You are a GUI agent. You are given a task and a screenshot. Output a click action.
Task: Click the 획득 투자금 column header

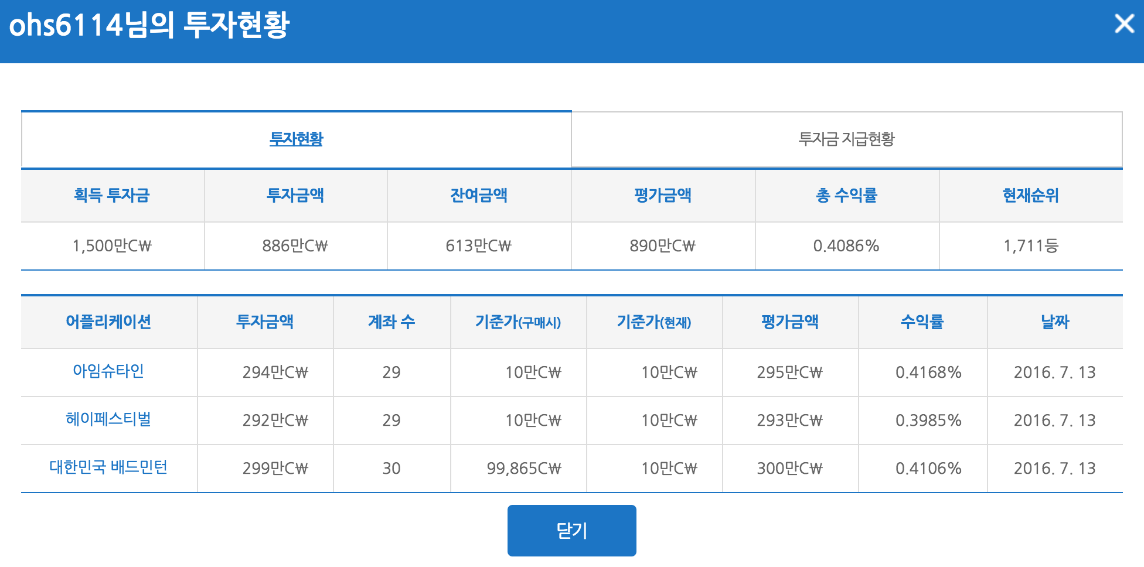[112, 195]
